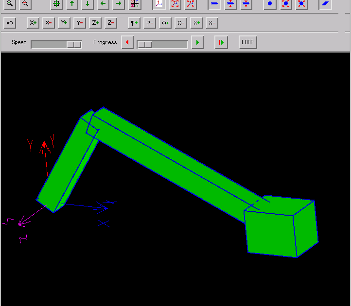Viewport: 351px width, 306px height.
Task: Pan view left with green left arrow
Action: click(103, 4)
